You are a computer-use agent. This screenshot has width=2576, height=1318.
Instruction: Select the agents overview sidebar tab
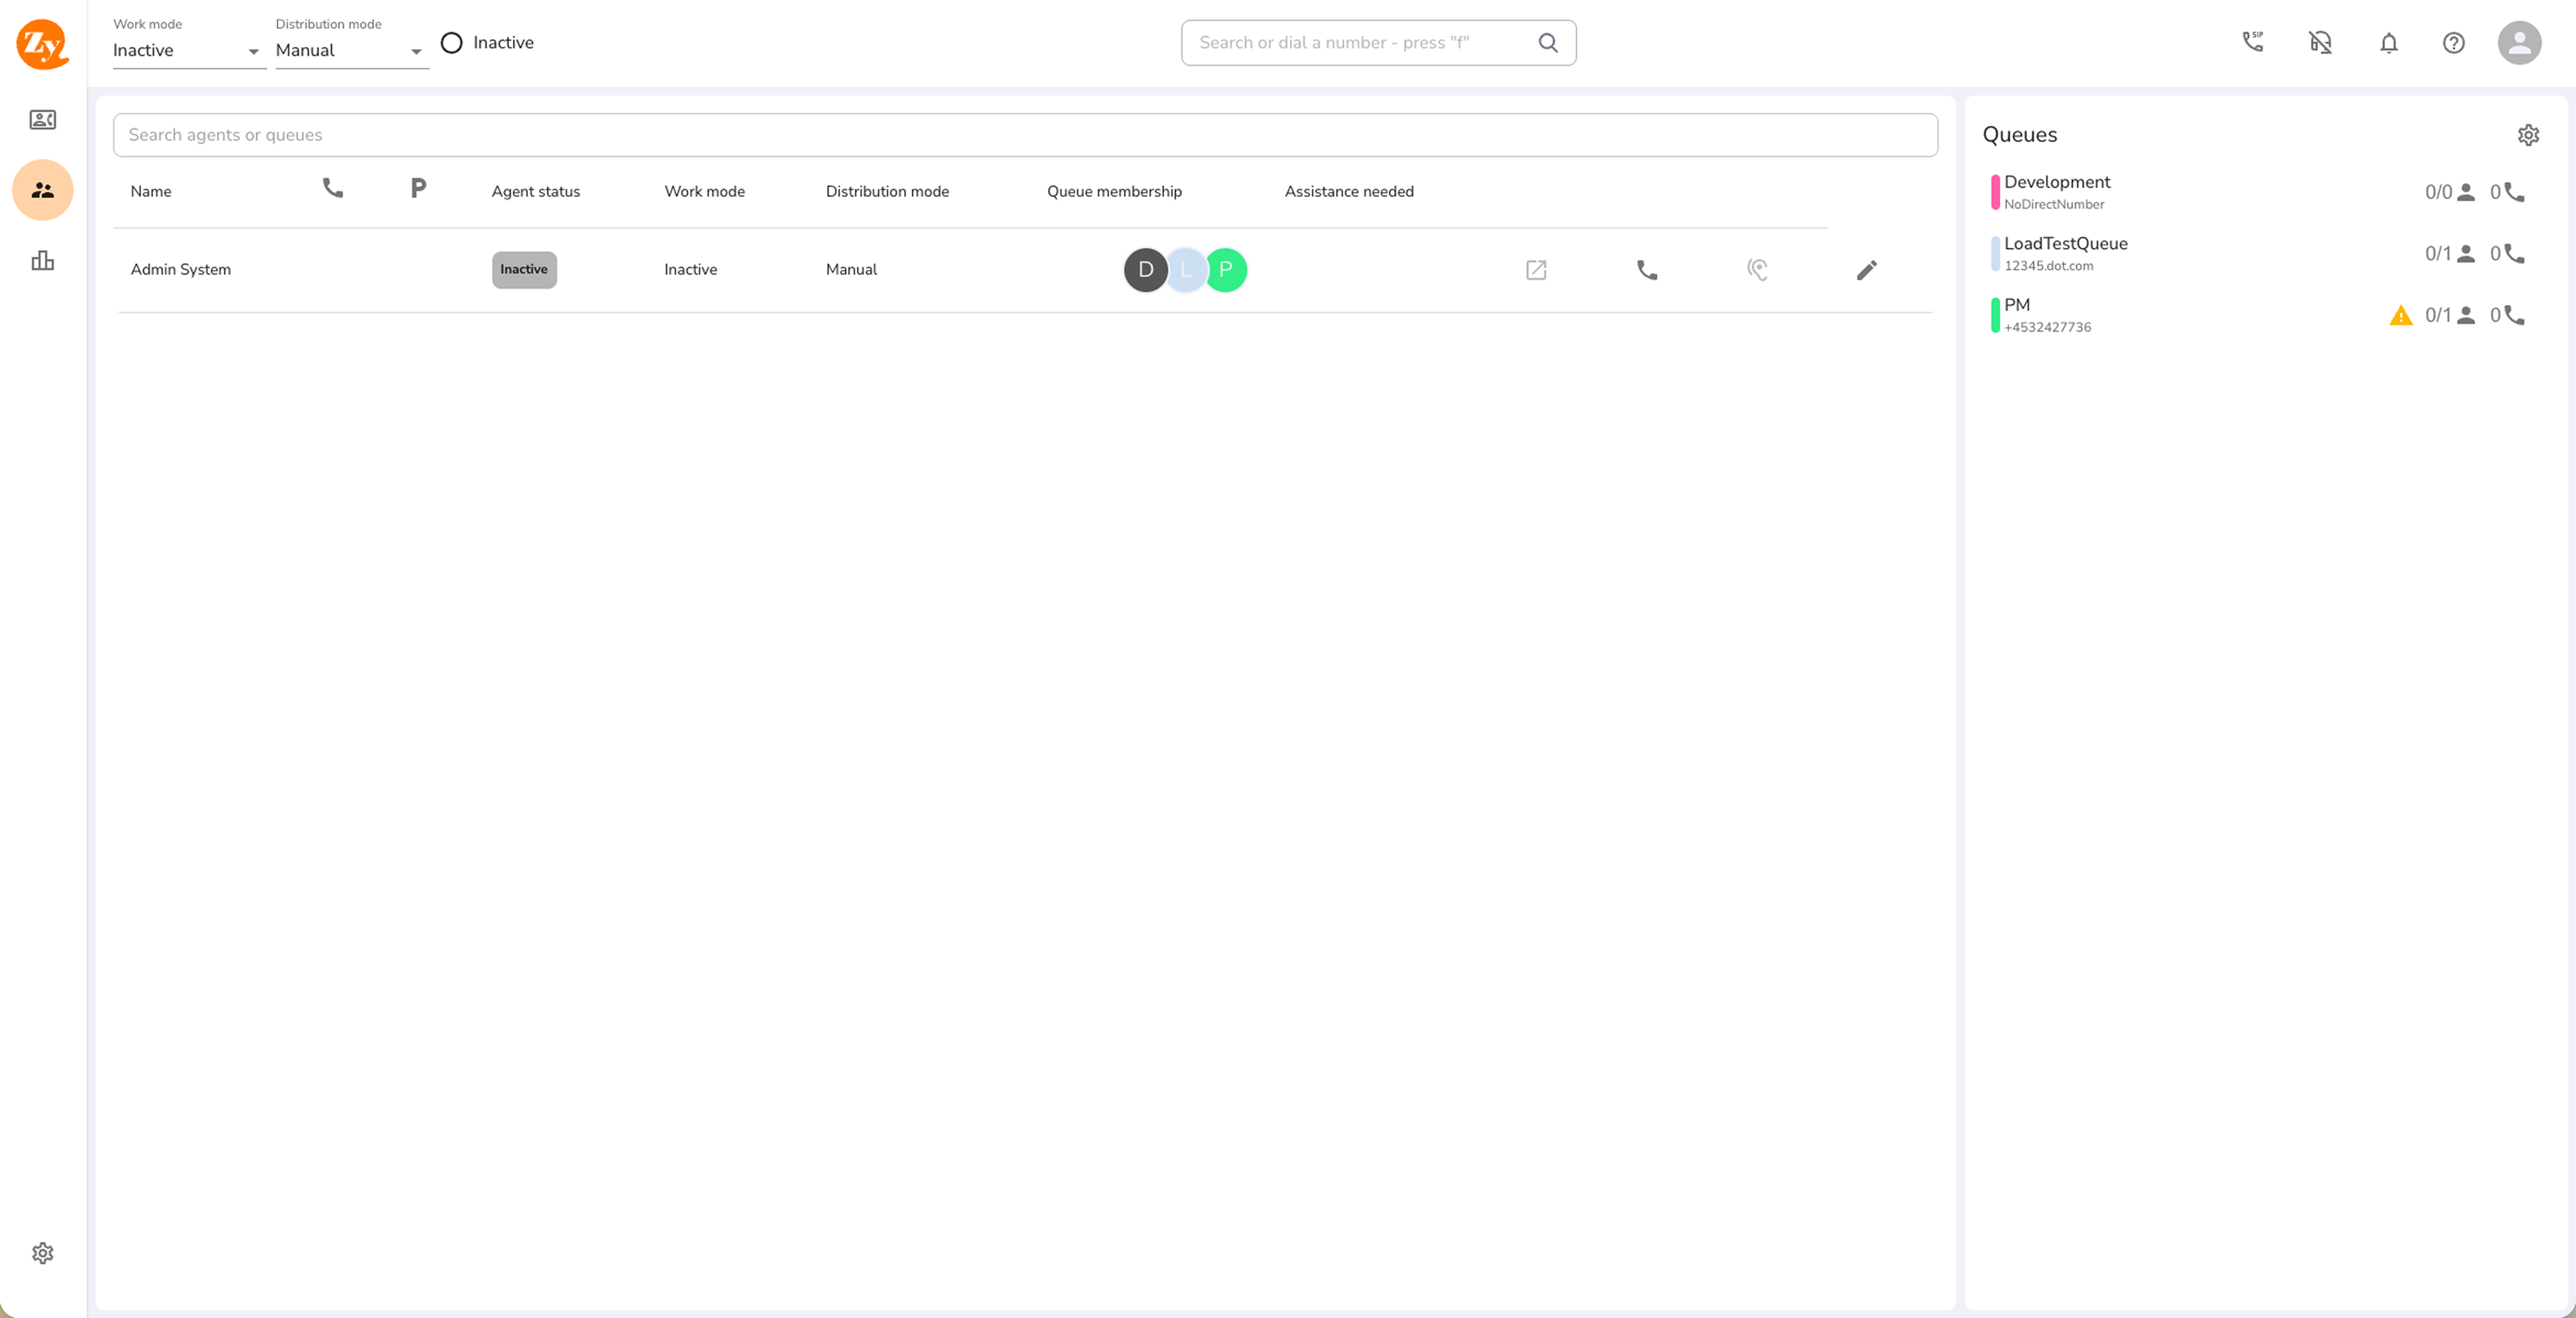point(42,190)
